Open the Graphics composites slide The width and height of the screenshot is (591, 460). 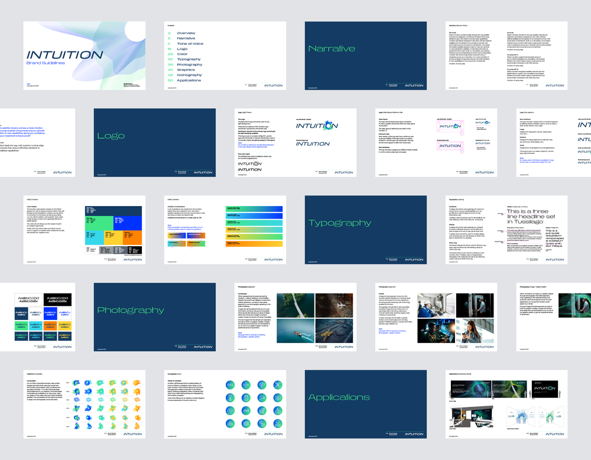tap(84, 404)
